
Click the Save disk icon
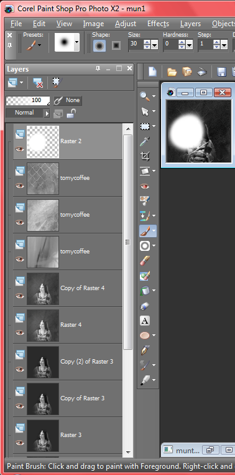222,72
